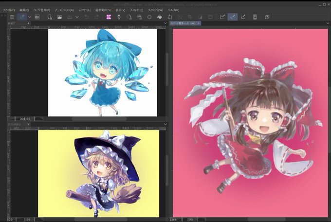Screen dimensions: 331x222
Task: Toggle Show Selection Border icon
Action: click(x=200, y=17)
